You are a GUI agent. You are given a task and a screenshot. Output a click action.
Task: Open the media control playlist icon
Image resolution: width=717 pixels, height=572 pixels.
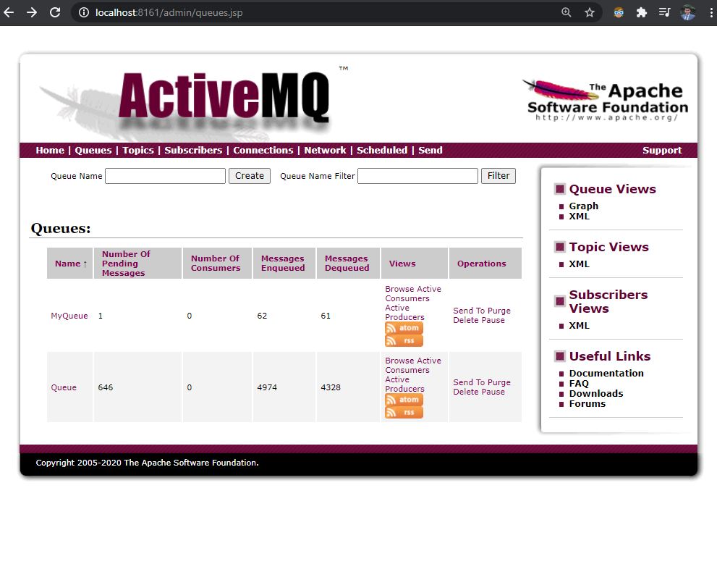coord(664,12)
